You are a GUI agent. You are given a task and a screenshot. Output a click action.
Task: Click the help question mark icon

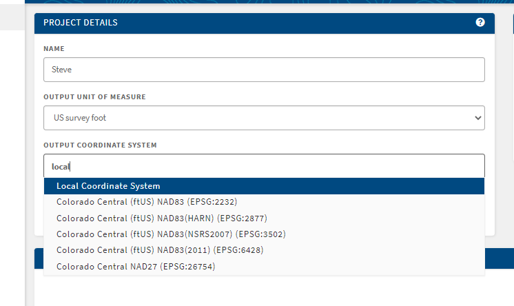click(480, 23)
